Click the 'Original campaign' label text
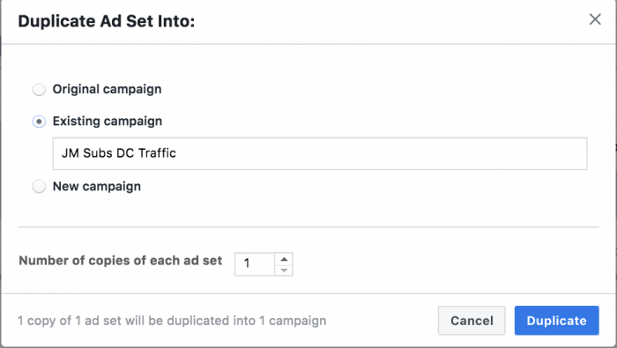Viewport: 617px width, 348px height. (x=107, y=89)
